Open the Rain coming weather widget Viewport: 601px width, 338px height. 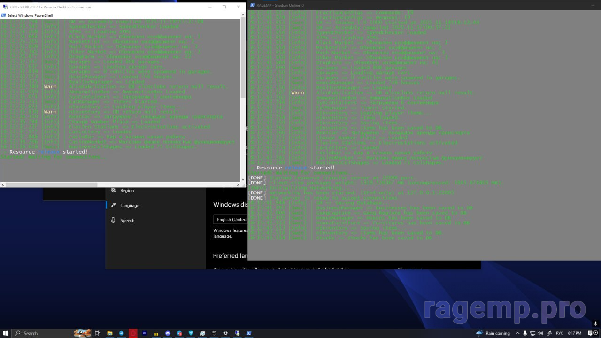click(493, 333)
